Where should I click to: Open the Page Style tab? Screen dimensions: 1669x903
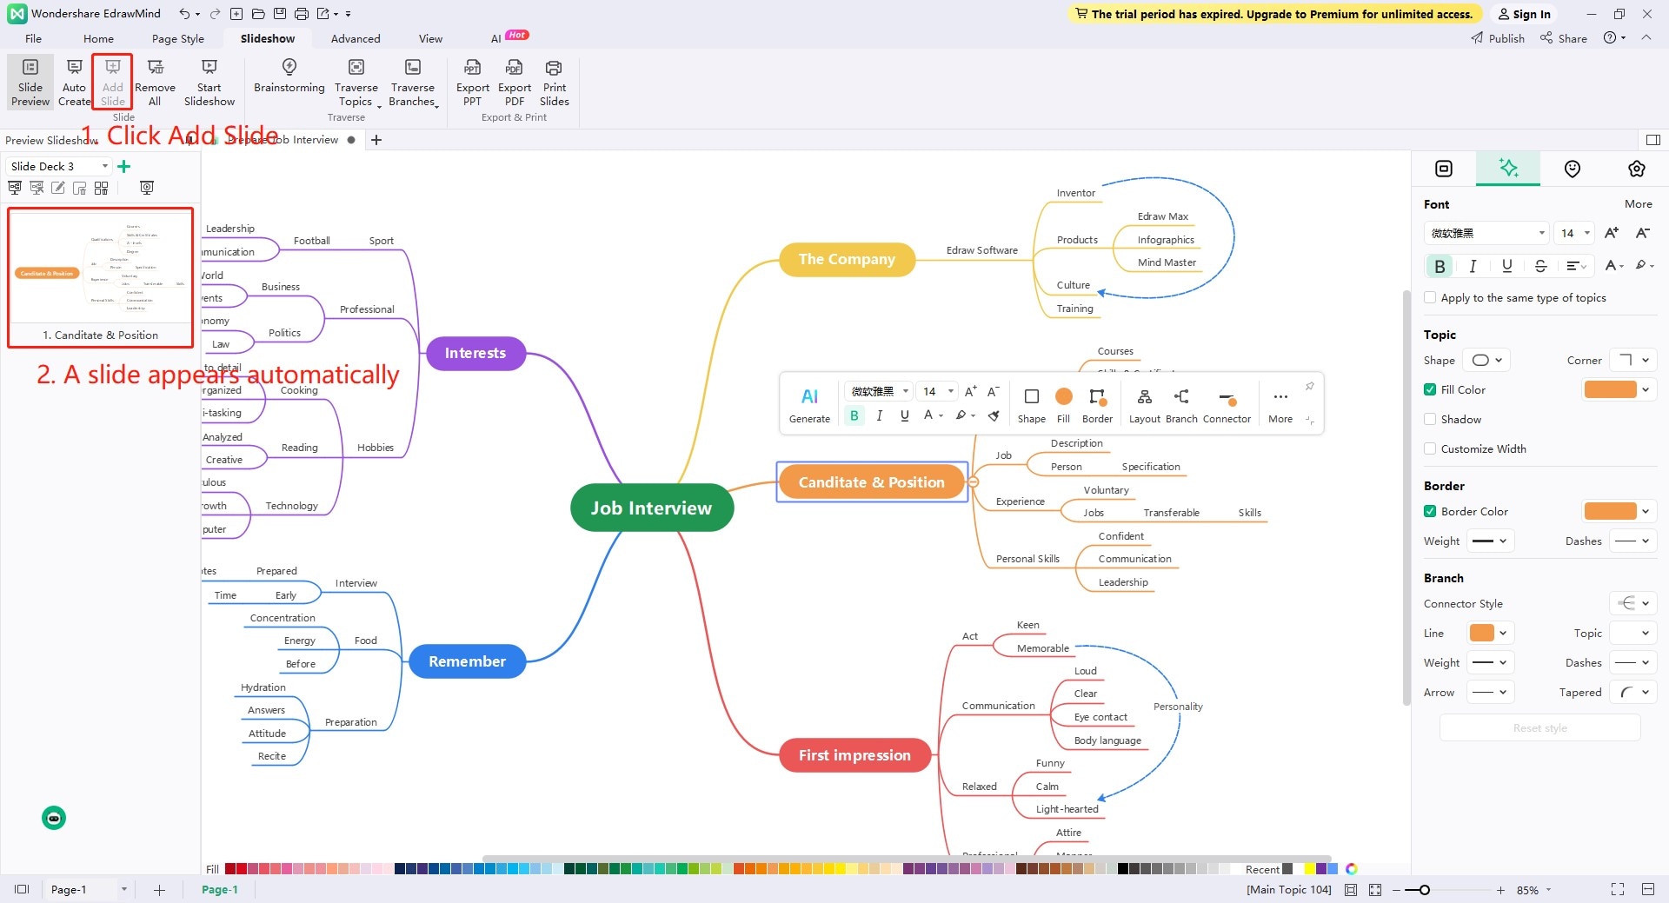pos(178,38)
